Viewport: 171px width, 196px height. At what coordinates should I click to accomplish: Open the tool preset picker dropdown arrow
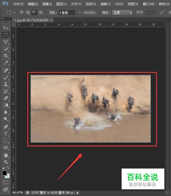(14, 13)
